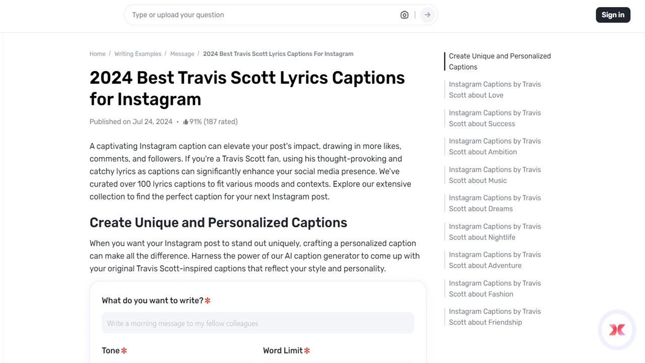Click the camera upload icon in search bar
The width and height of the screenshot is (645, 363).
coord(404,15)
